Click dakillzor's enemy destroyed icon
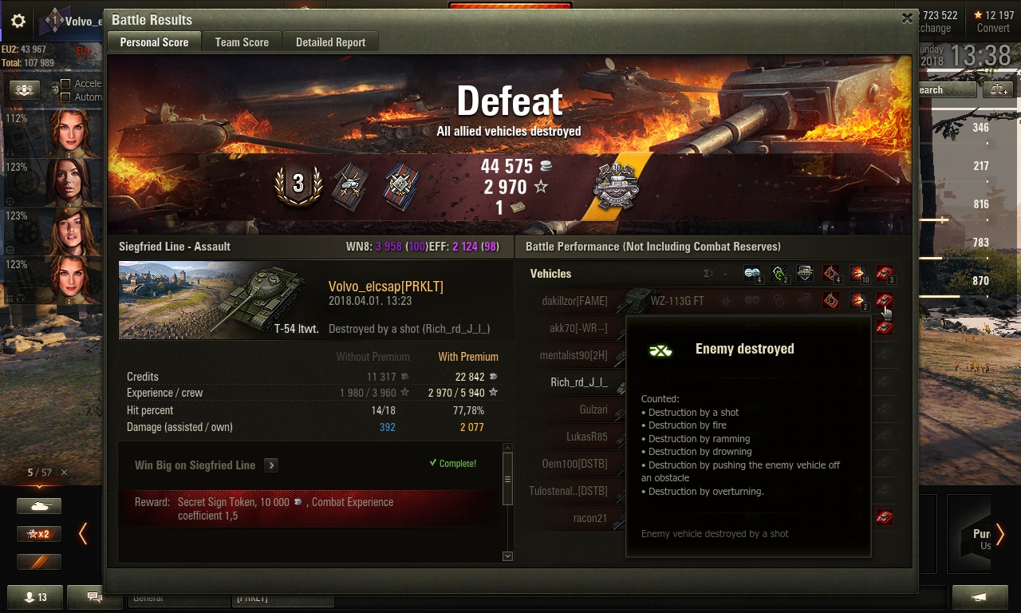 click(884, 301)
